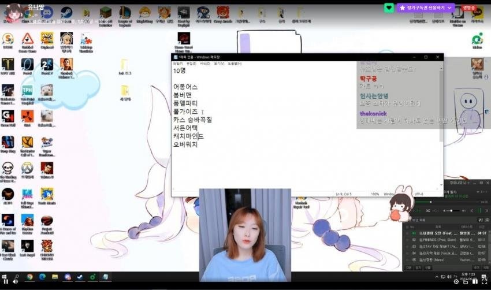The width and height of the screenshot is (491, 290).
Task: Select the yellow folder above the lower folder
Action: coord(124,65)
